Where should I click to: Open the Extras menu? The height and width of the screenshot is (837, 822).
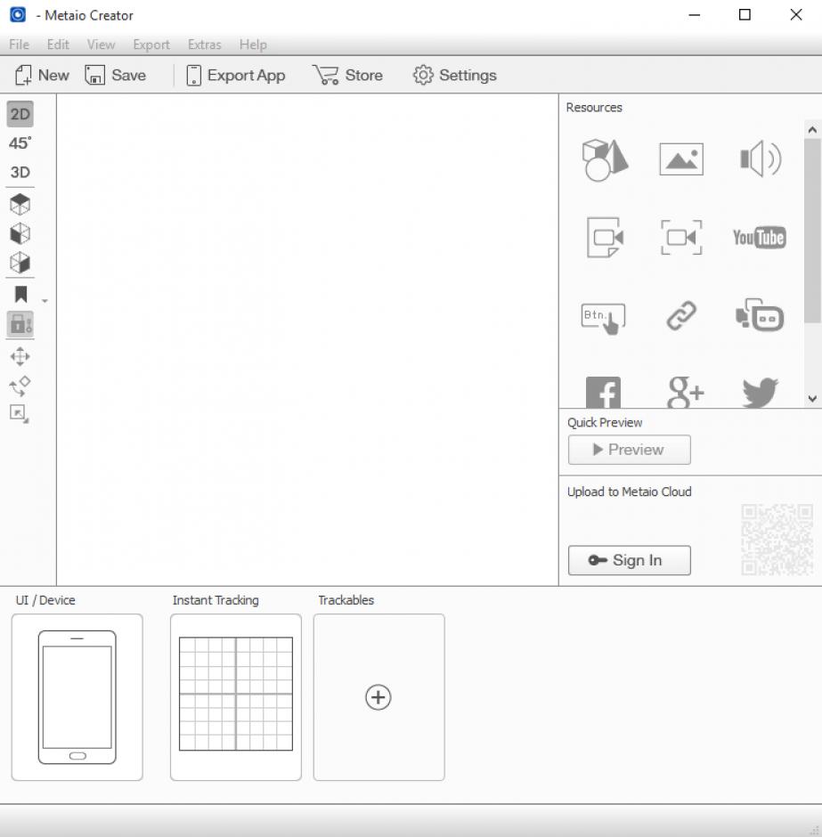click(x=205, y=45)
